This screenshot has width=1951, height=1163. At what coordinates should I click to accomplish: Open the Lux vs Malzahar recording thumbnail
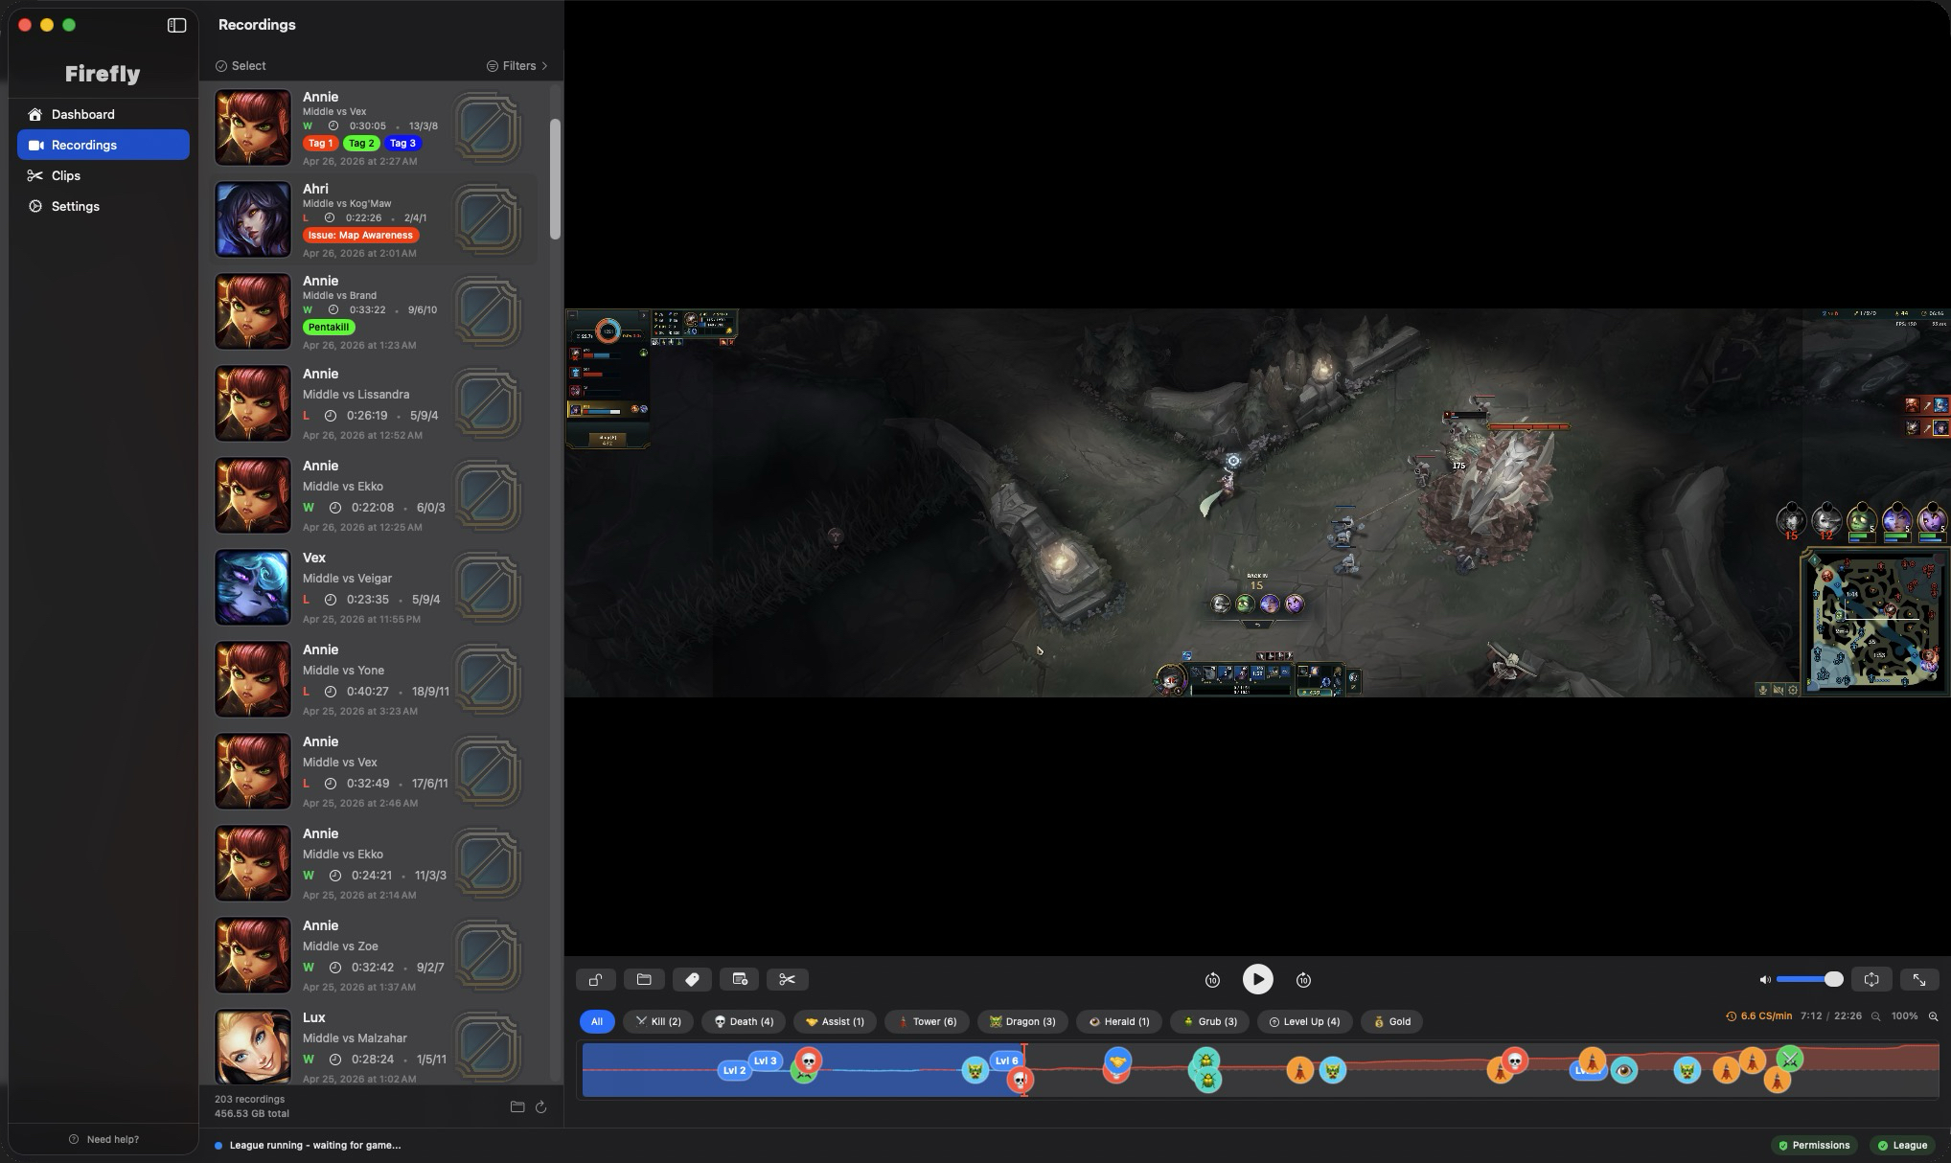253,1047
